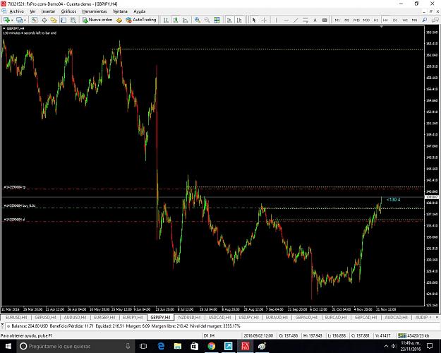Image resolution: width=441 pixels, height=353 pixels.
Task: Expand the Profiles dropdown arrow
Action: (25, 20)
